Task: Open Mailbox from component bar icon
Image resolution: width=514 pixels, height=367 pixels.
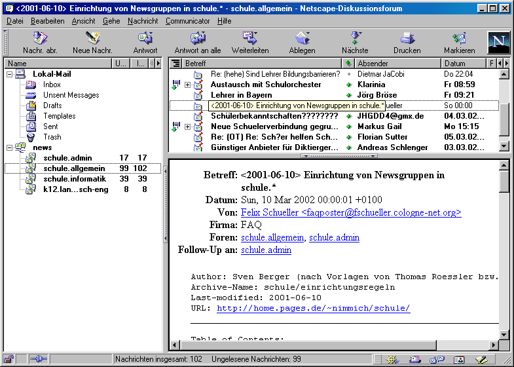Action: (x=414, y=359)
